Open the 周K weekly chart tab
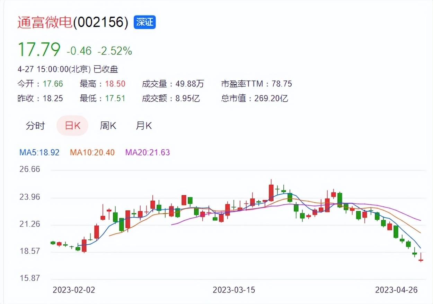Viewport: 433px width, 304px height. [108, 126]
